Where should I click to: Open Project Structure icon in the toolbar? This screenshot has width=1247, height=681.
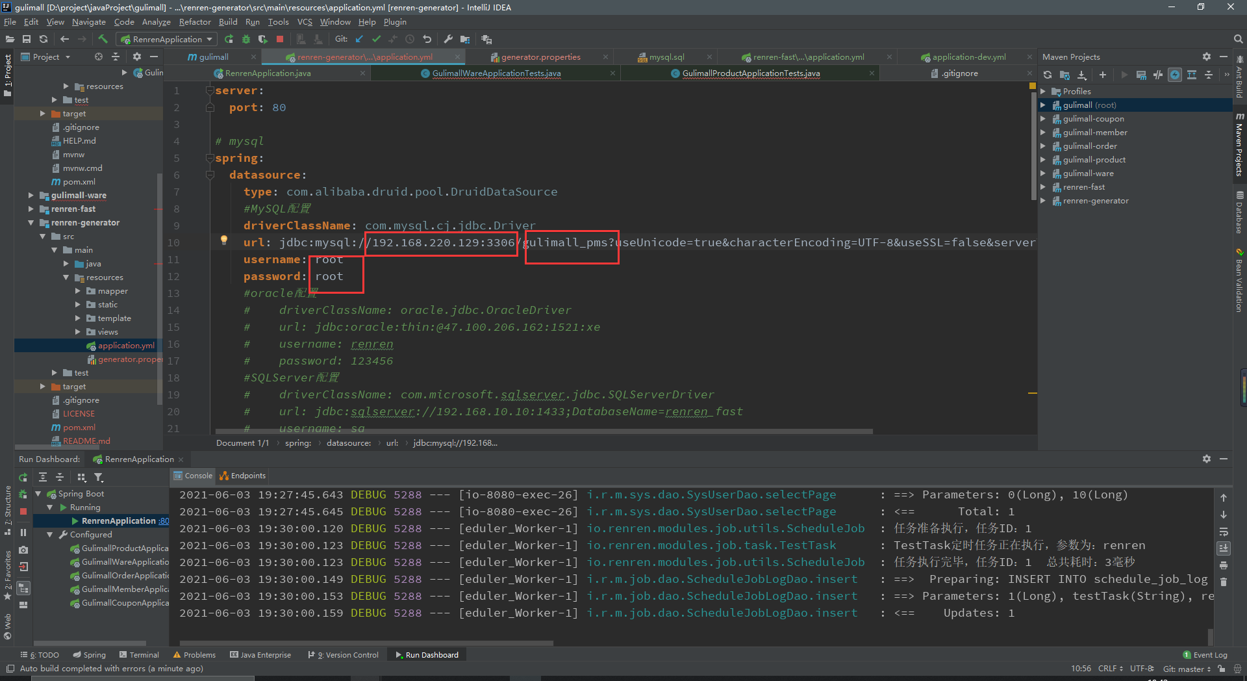coord(465,39)
